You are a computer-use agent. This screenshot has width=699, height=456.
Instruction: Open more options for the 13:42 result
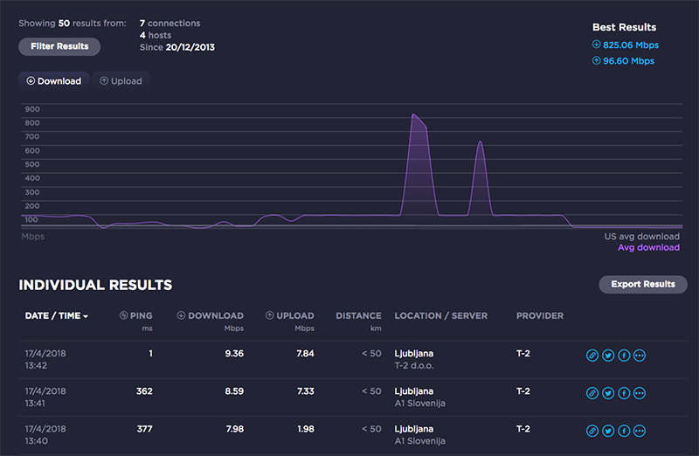[640, 356]
